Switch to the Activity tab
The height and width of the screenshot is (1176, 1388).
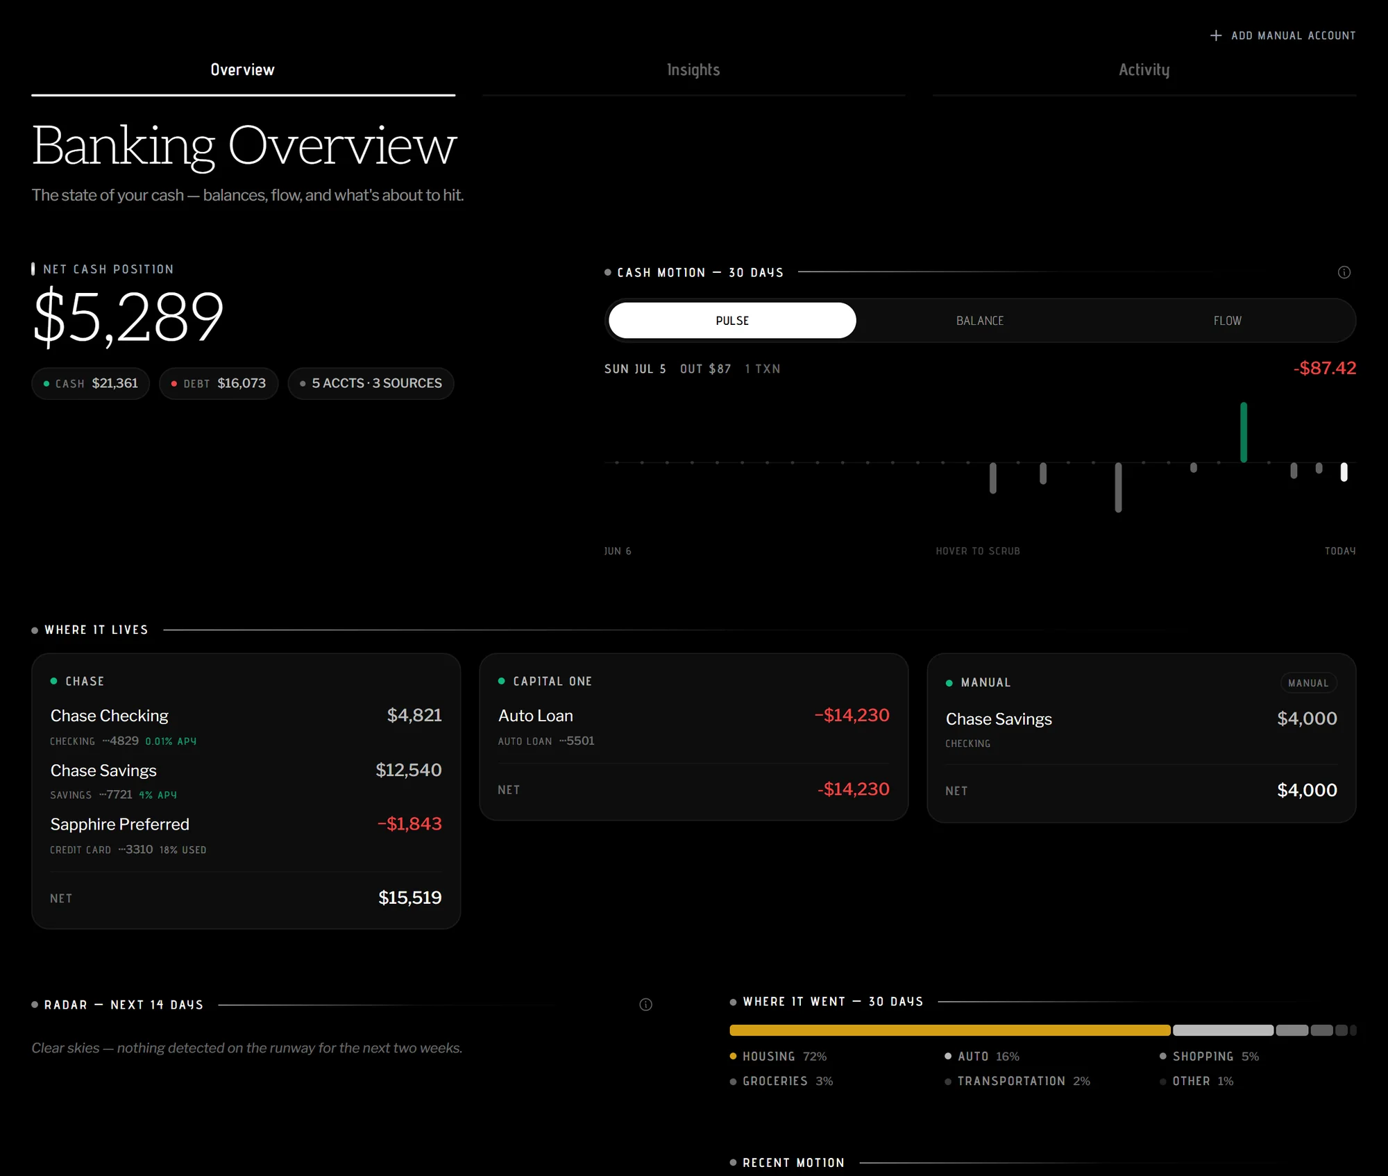click(1144, 70)
